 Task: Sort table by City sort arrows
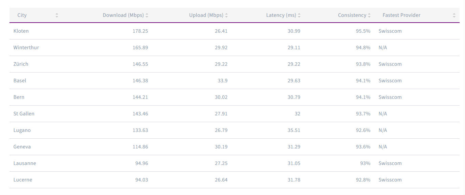[x=57, y=15]
